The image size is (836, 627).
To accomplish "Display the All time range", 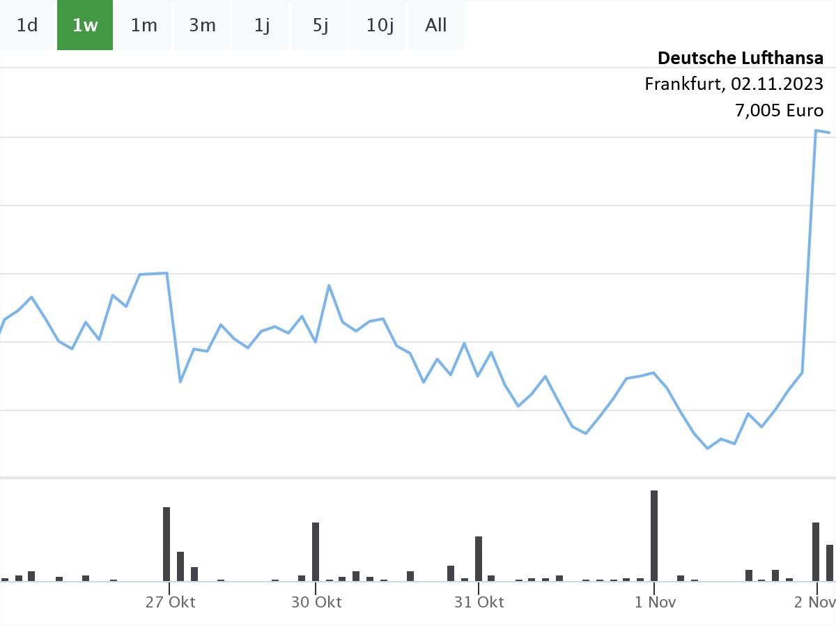I will [x=436, y=26].
